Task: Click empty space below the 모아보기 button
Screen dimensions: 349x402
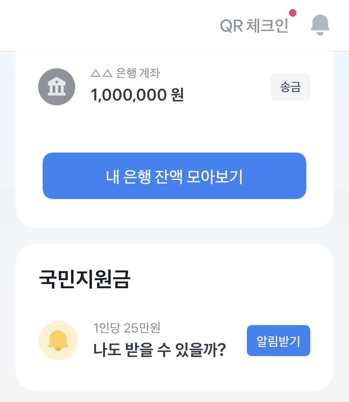Action: tap(174, 213)
